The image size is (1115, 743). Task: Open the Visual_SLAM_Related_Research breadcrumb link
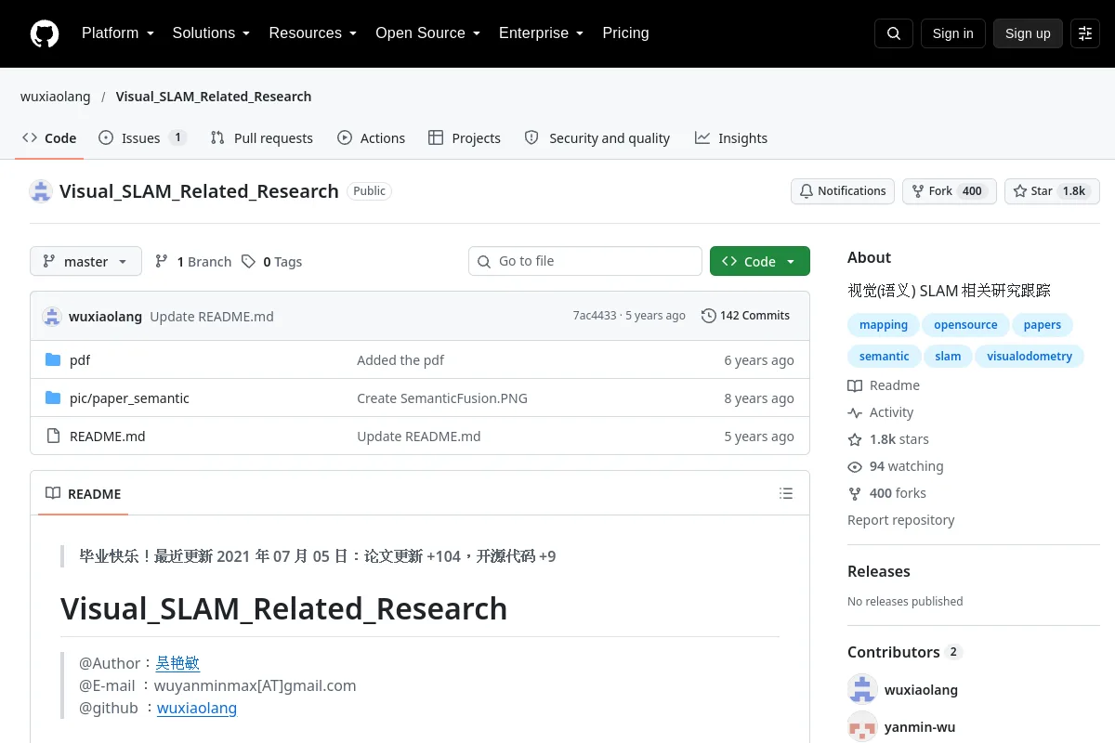[214, 97]
